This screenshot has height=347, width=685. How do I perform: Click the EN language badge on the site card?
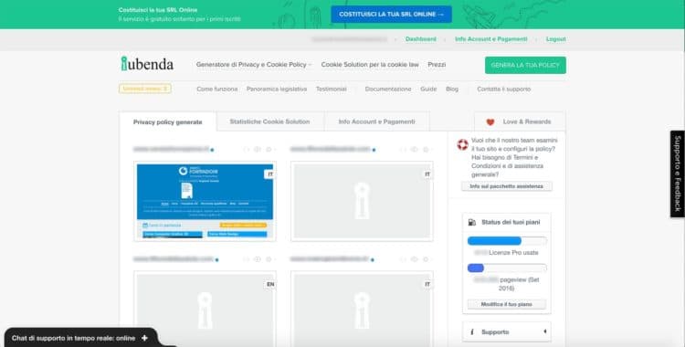pos(270,285)
